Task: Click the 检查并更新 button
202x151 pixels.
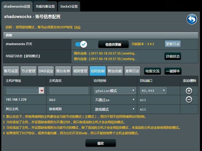Action: coord(113,45)
